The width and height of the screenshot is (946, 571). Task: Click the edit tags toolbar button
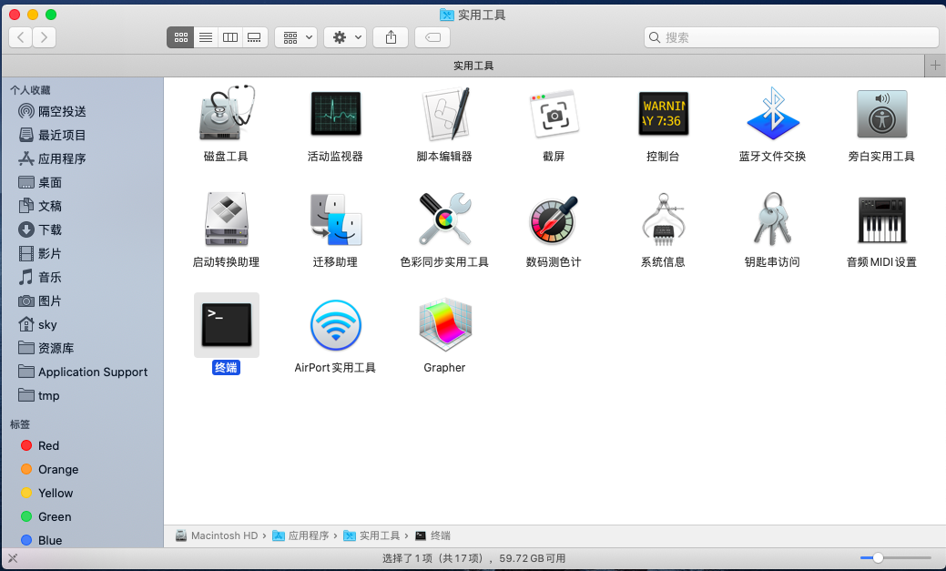[432, 37]
